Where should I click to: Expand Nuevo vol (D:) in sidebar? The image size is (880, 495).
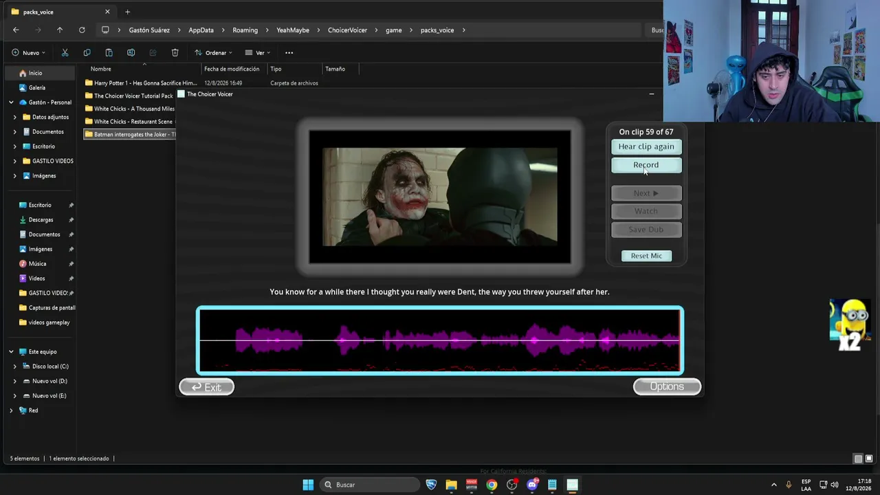point(15,381)
